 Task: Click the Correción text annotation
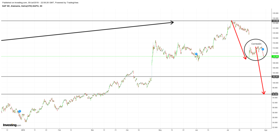click(x=256, y=44)
